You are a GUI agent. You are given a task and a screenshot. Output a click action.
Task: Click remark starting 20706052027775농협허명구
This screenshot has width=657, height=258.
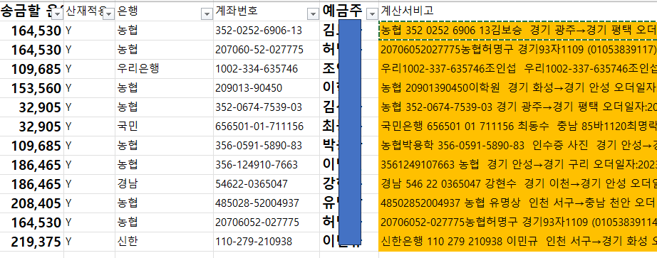click(518, 50)
